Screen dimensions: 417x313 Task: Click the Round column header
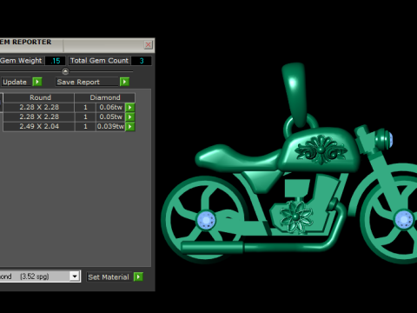click(39, 97)
